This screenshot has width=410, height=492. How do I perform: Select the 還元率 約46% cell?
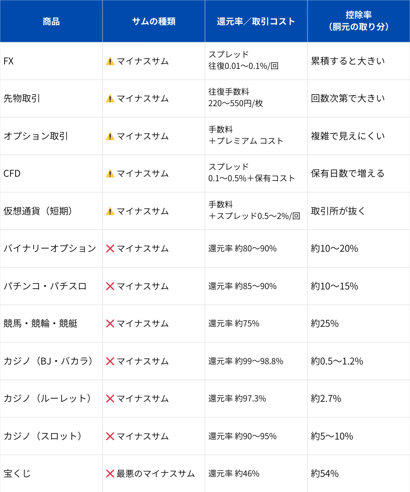click(x=234, y=474)
